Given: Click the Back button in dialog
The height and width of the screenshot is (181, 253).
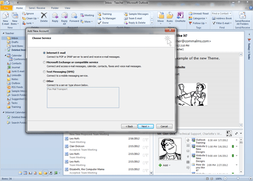Looking at the screenshot, I should (129, 127).
